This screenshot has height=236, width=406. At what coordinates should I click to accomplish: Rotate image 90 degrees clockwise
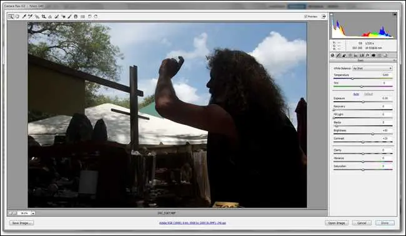(96, 16)
